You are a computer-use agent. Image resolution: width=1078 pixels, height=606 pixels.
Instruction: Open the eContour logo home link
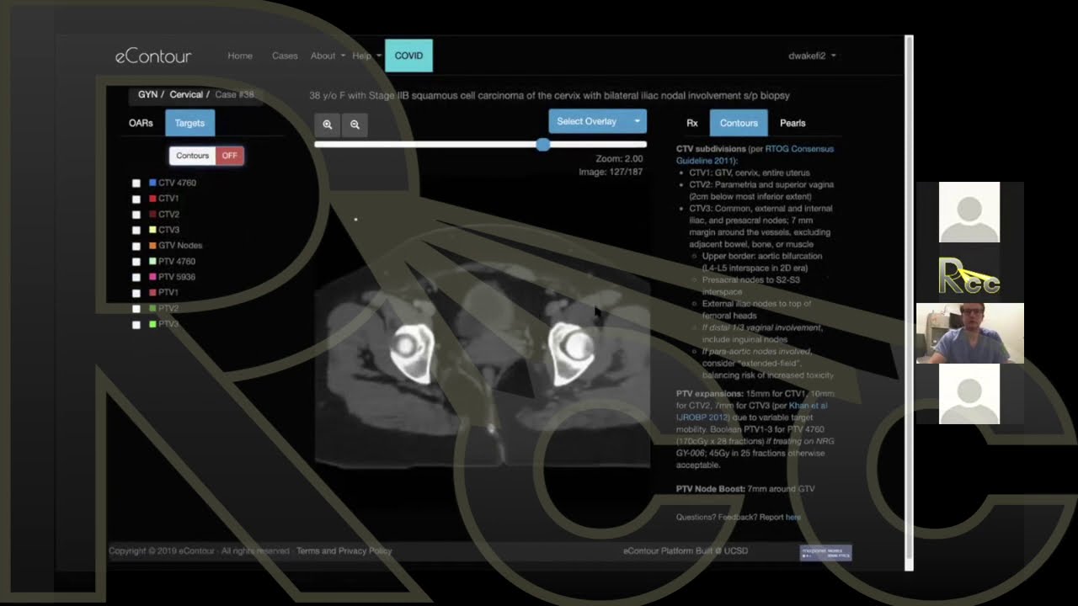(x=153, y=56)
